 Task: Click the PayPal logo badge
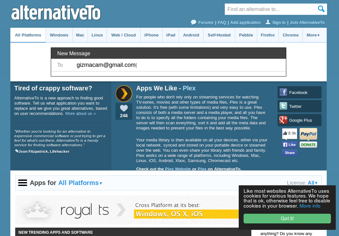[308, 134]
